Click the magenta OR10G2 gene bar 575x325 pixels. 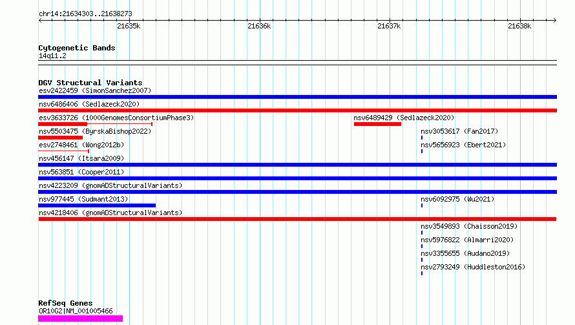80,319
